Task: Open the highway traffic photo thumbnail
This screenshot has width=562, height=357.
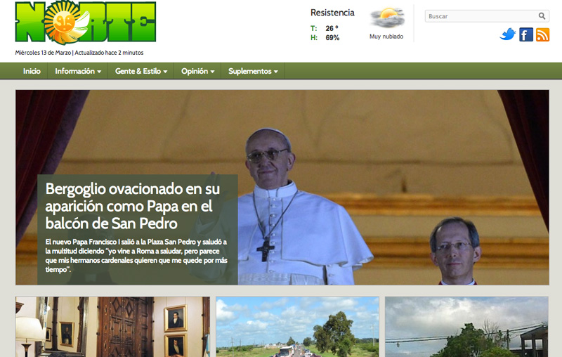Action: click(297, 326)
